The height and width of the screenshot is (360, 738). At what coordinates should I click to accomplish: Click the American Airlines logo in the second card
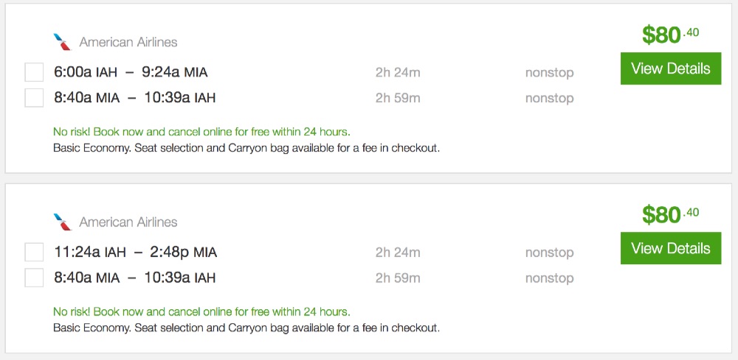62,222
